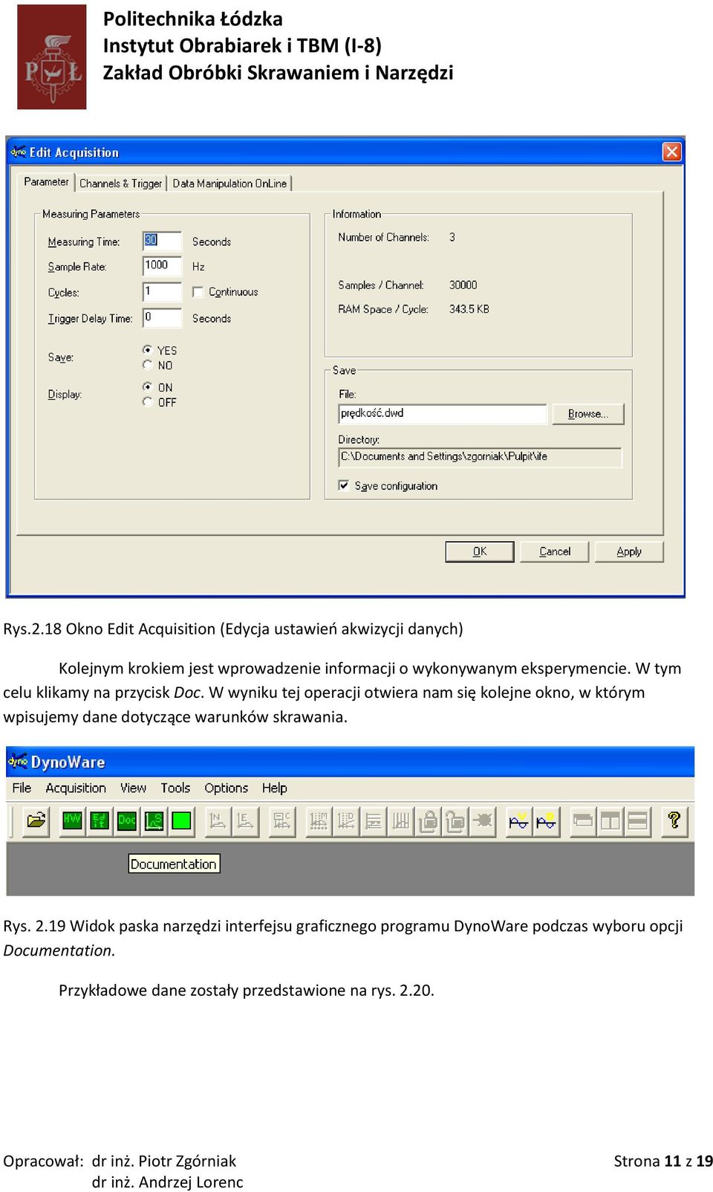This screenshot has height=1192, width=713.
Task: Open help with the question mark icon
Action: pyautogui.click(x=674, y=820)
